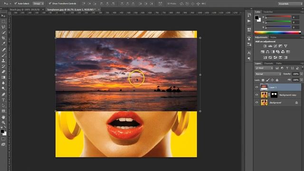Image resolution: width=304 pixels, height=171 pixels.
Task: Add a Curves adjustment
Action: [x=275, y=46]
